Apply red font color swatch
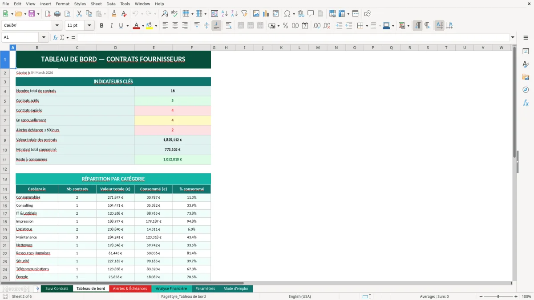Screen dimensions: 534x300 click(136, 26)
